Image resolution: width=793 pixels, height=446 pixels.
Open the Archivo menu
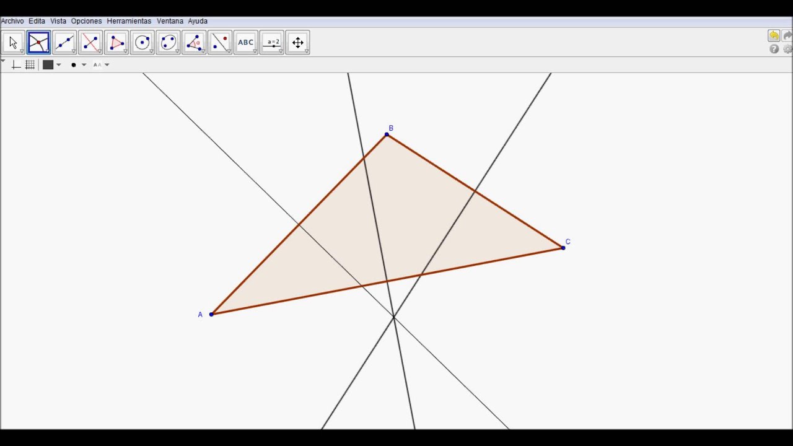pos(12,21)
